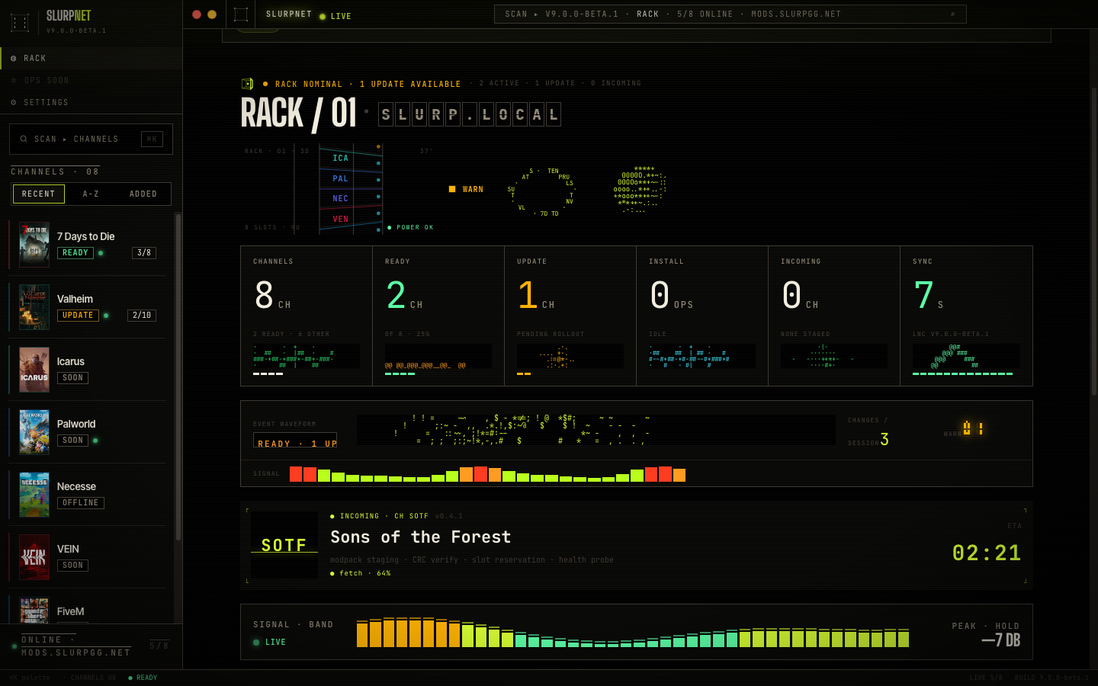Open the Sync 7 S stat card
Screen dimensions: 1098x686
coord(966,316)
